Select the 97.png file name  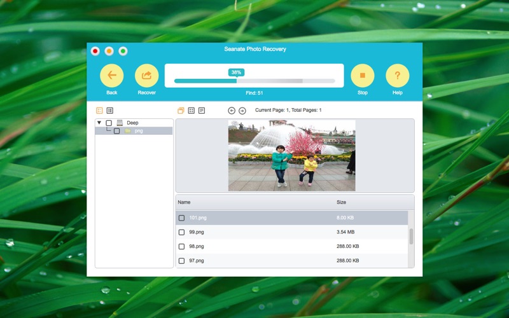[197, 261]
